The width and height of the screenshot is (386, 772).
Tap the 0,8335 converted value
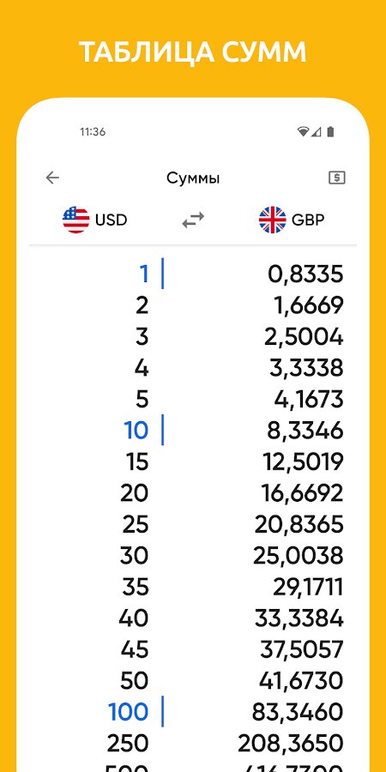305,274
